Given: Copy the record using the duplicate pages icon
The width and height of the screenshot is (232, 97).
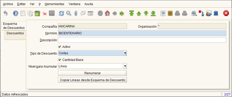Looking at the screenshot, I should pos(30,13).
